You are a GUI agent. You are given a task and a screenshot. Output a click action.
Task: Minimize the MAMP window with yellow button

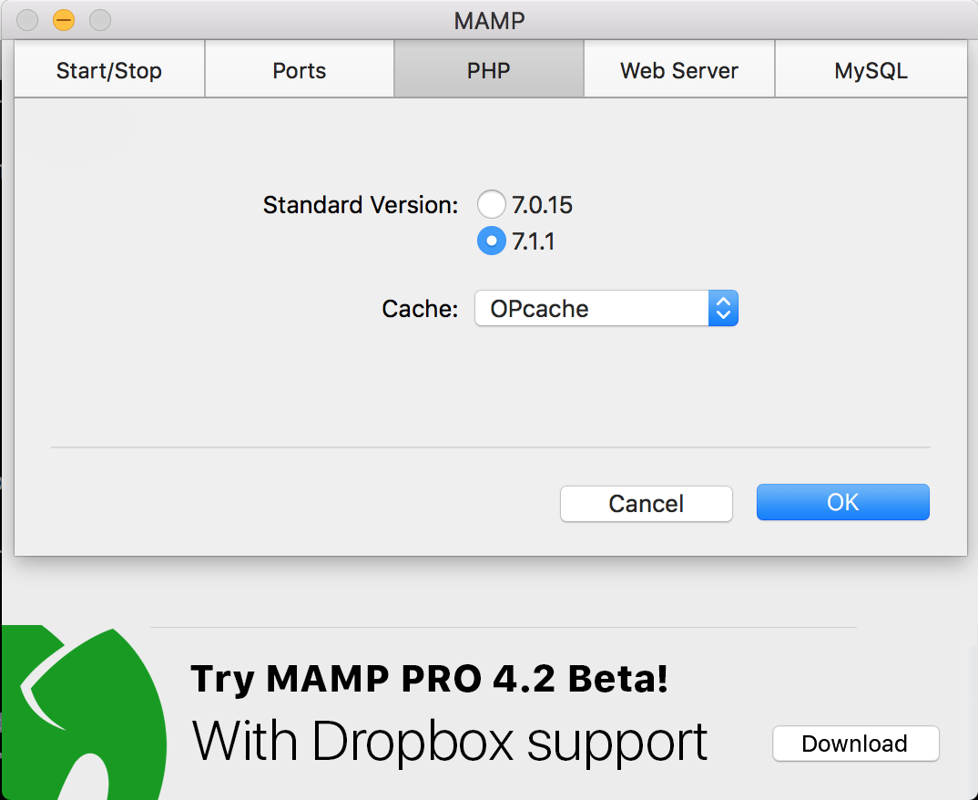point(64,20)
